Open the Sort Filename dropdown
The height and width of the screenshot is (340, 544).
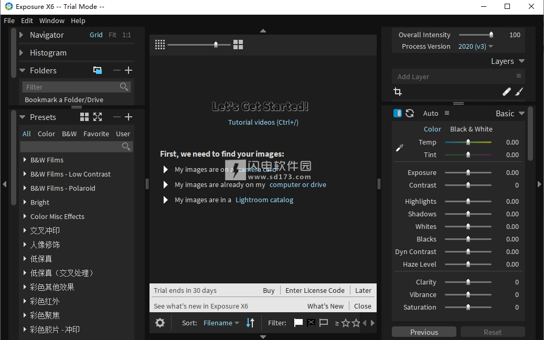[221, 323]
